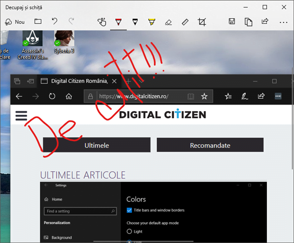
Task: Copy the snip to clipboard
Action: (248, 22)
